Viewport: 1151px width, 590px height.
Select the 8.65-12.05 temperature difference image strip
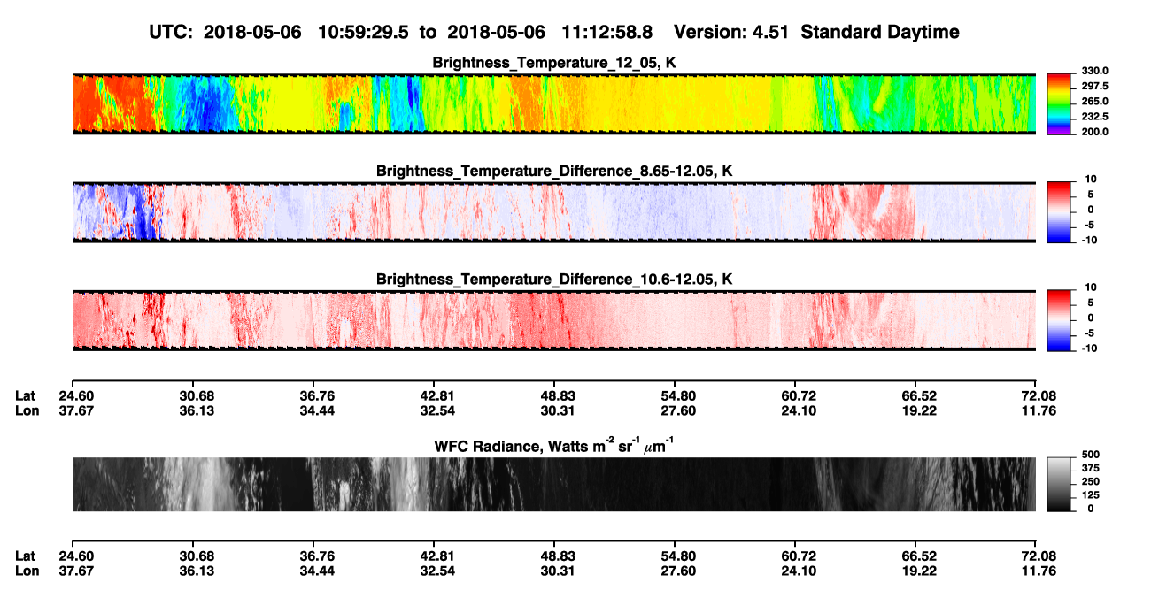553,211
